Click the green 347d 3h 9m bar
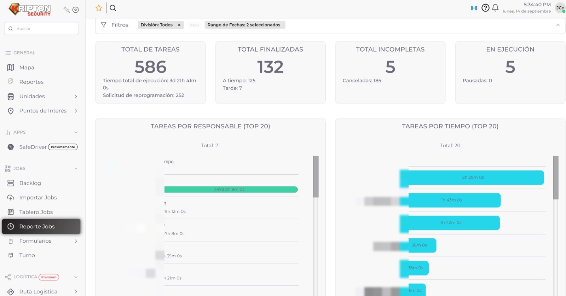Image resolution: width=566 pixels, height=296 pixels. coord(231,190)
